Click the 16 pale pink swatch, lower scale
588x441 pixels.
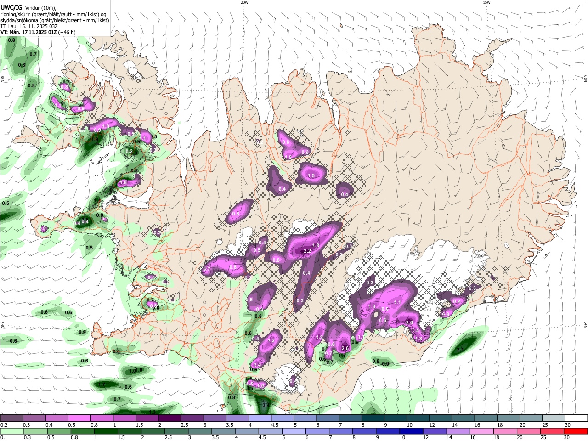(x=481, y=431)
